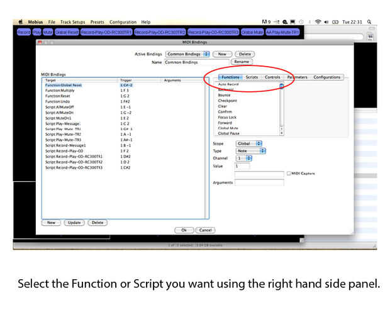Open the Type dropdown set to Note

(251, 151)
